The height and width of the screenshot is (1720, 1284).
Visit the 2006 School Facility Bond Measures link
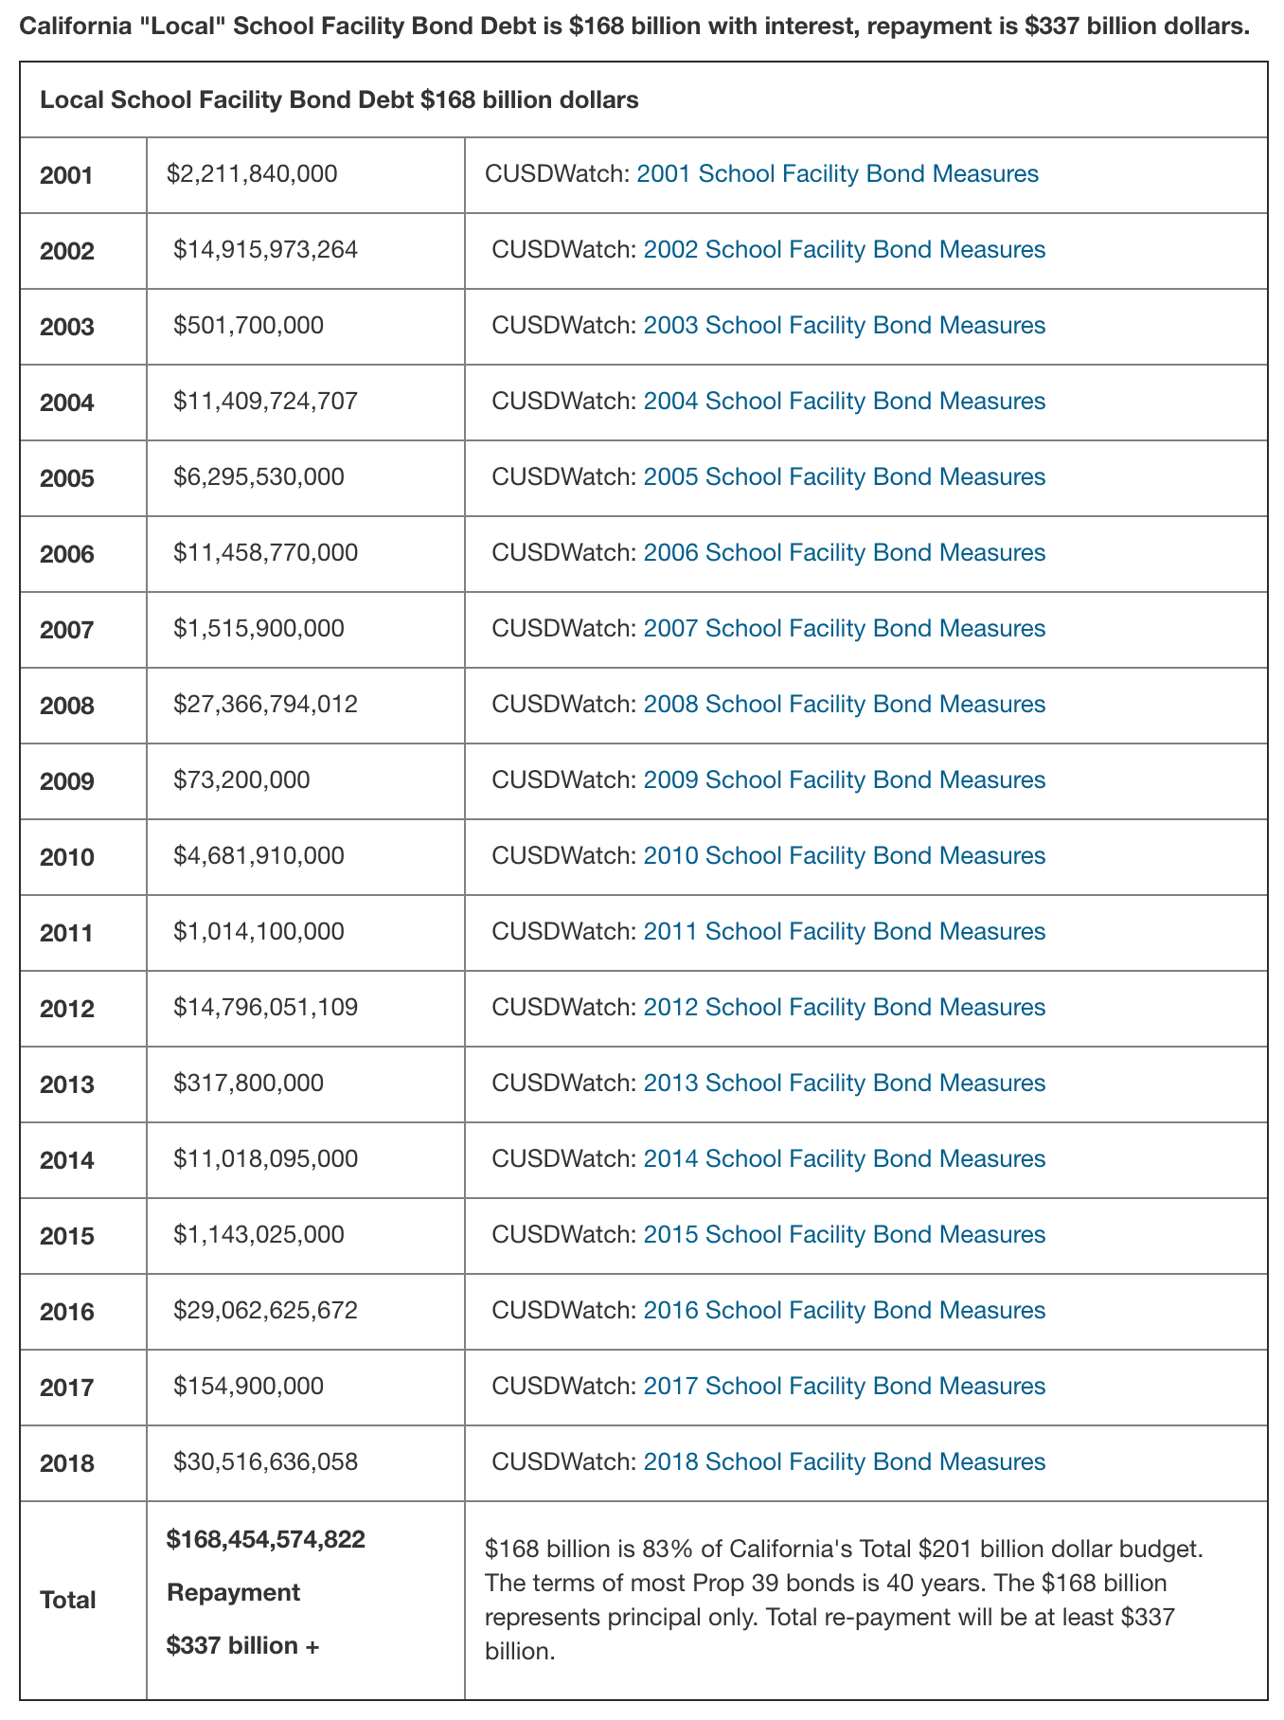pos(845,553)
